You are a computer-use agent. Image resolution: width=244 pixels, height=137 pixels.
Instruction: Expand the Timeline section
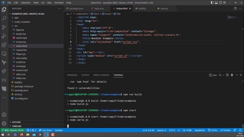coord(36,126)
